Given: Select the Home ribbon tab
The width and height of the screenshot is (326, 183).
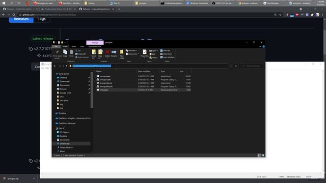Looking at the screenshot, I should [65, 47].
